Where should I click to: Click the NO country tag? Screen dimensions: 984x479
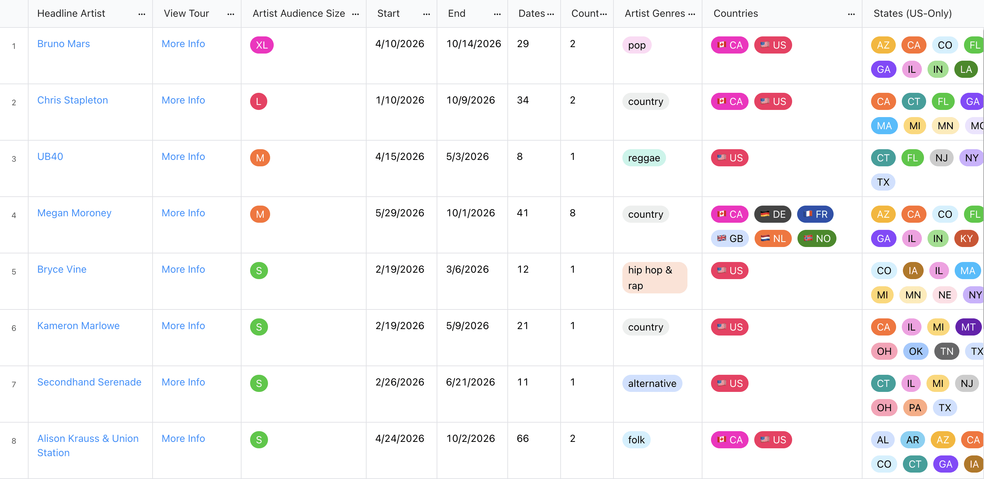coord(816,238)
